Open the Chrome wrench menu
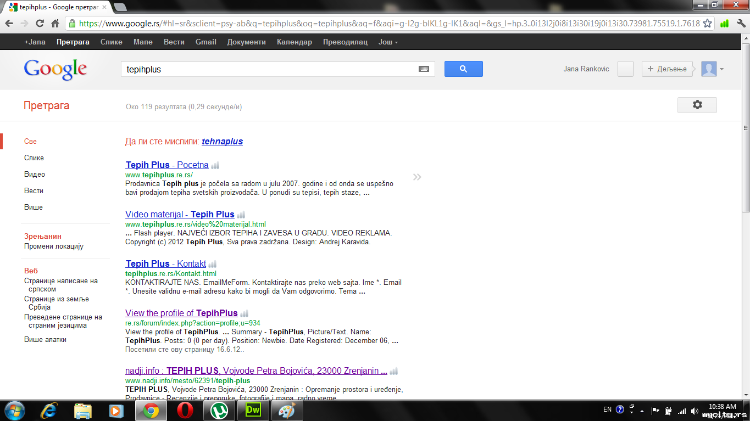Viewport: 750px width, 421px height. coord(740,24)
